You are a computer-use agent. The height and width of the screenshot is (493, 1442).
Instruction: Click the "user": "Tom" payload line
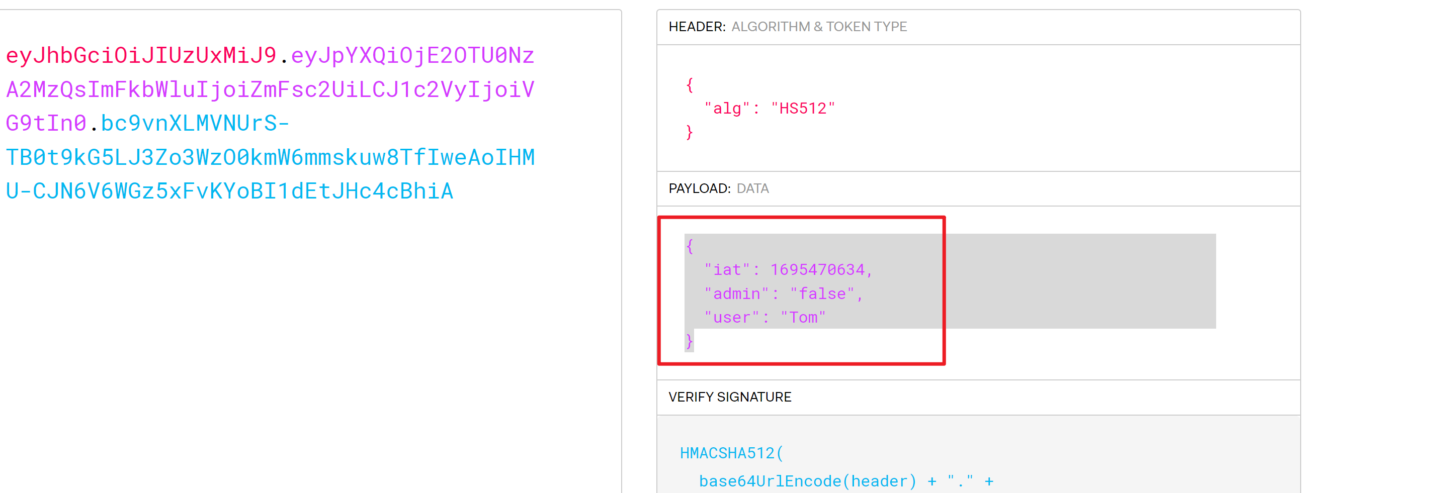click(x=765, y=317)
